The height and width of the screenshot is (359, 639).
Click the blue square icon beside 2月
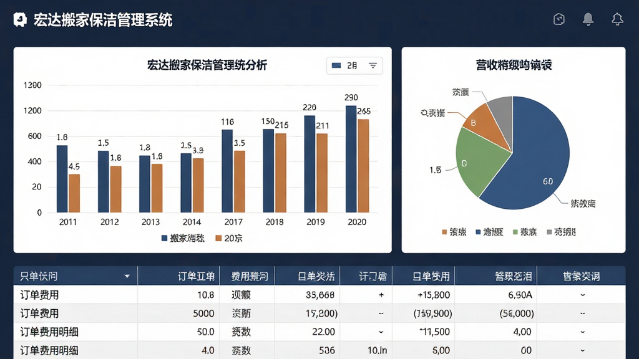336,65
